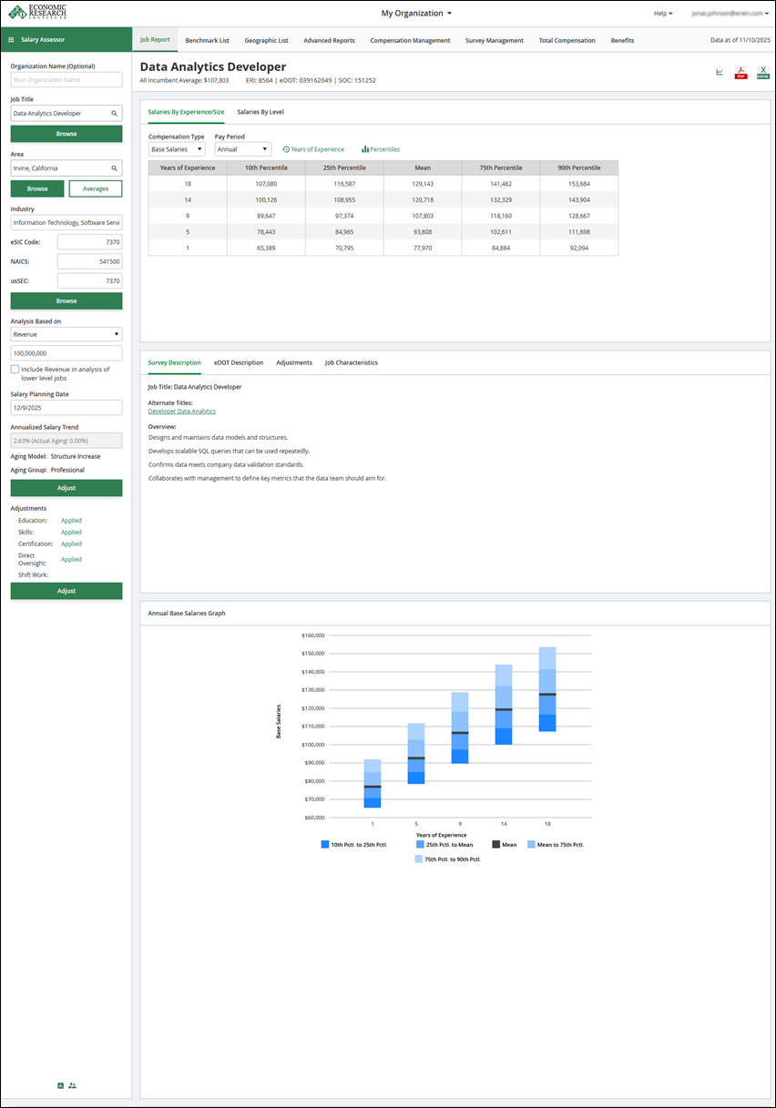Export the report to Excel

click(762, 73)
